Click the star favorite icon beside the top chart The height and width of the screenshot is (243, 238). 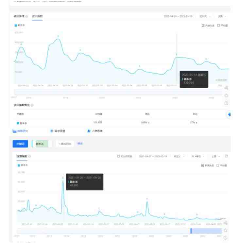coord(226,95)
